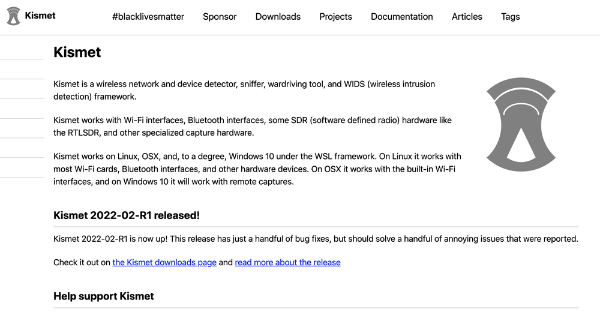Go to the Articles section
600x315 pixels.
(x=467, y=17)
